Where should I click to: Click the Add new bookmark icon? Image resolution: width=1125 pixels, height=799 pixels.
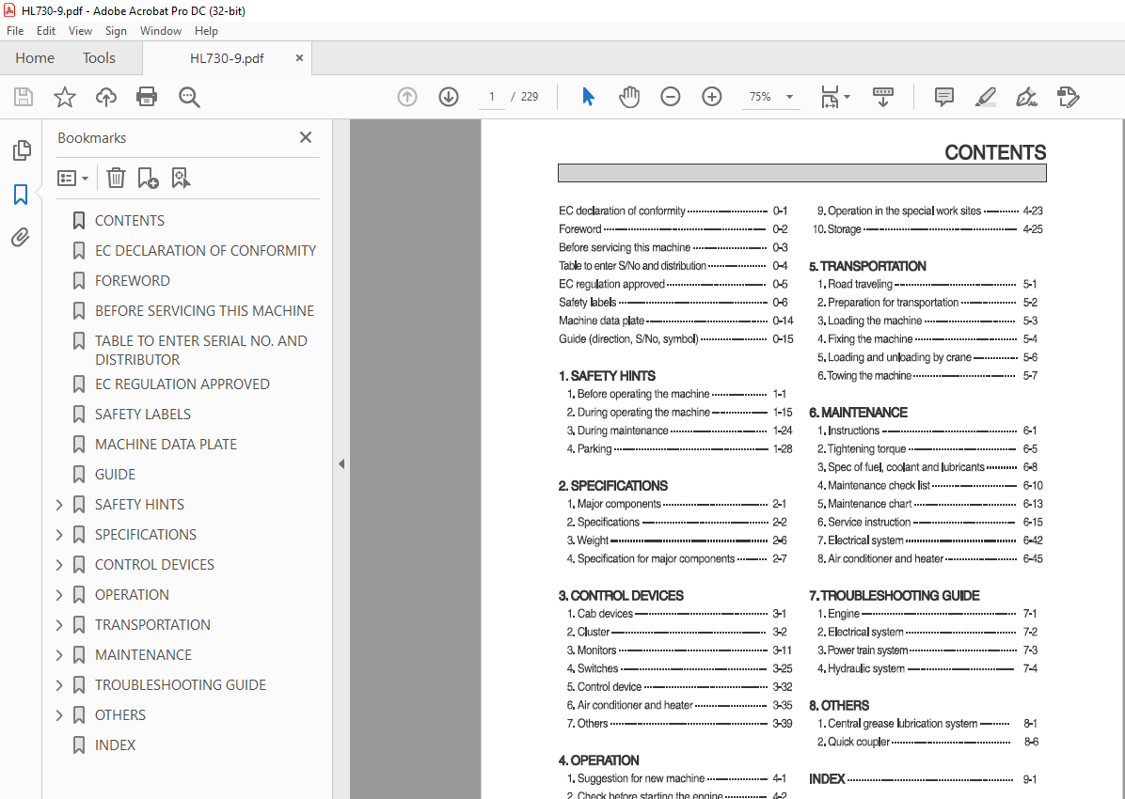[148, 178]
